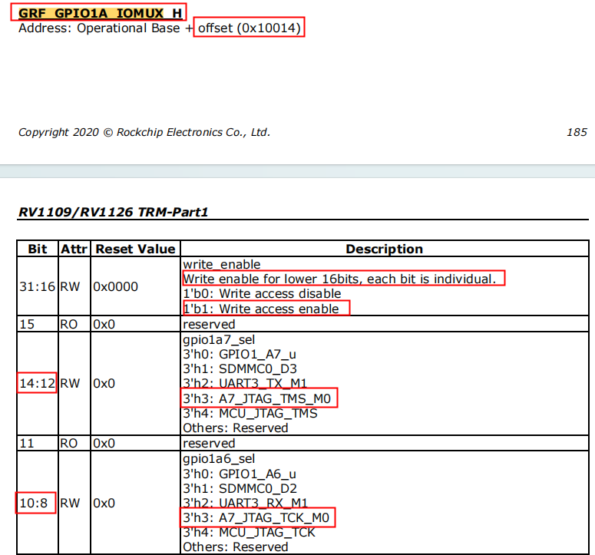
Task: Click the 'Write enable for lower 16bits' line
Action: [342, 279]
